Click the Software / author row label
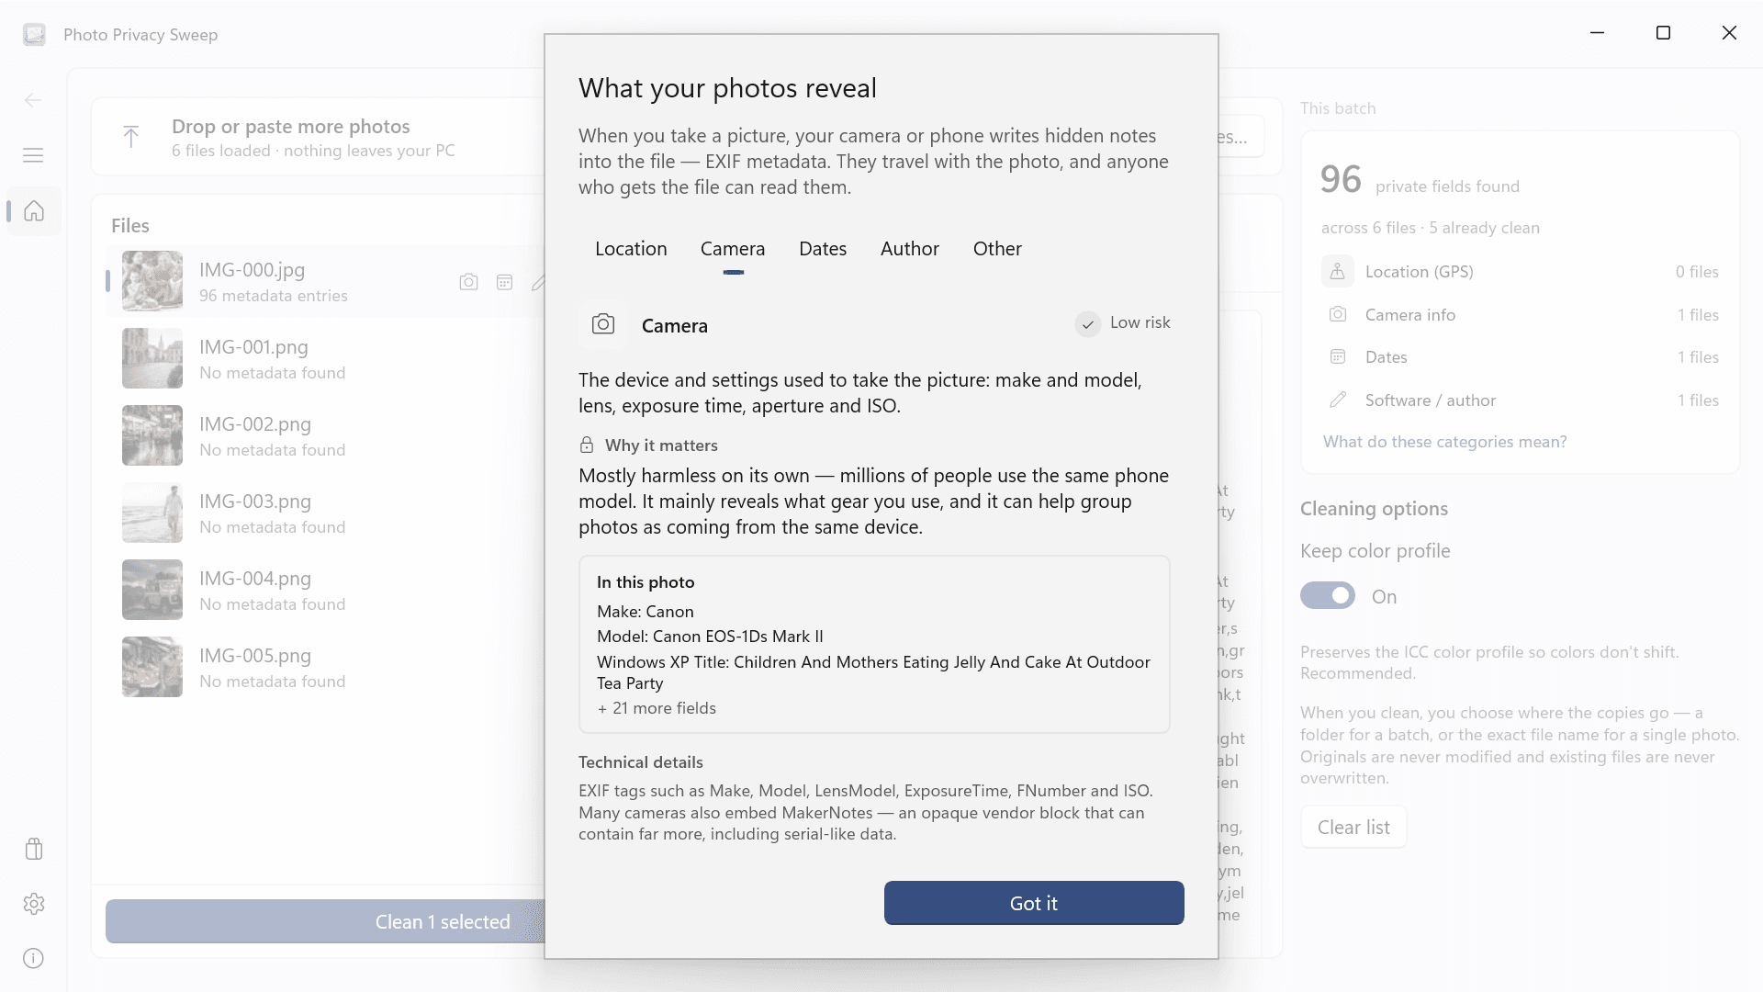 pyautogui.click(x=1431, y=400)
